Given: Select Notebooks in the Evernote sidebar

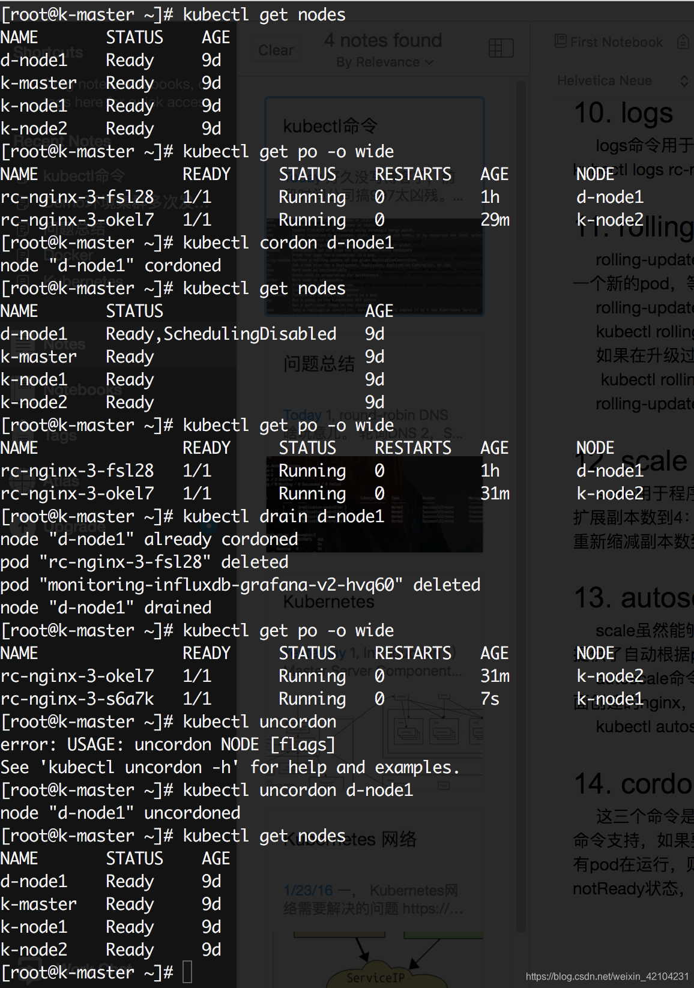Looking at the screenshot, I should coord(82,390).
